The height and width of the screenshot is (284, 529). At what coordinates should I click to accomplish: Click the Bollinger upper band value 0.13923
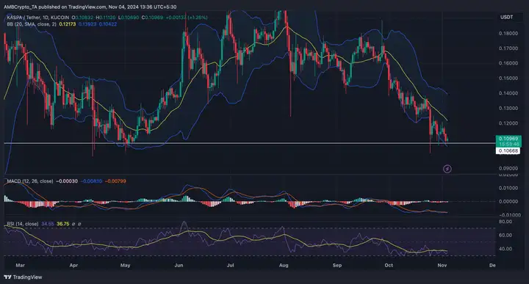tap(87, 24)
